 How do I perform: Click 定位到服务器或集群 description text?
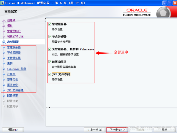pos(64,67)
